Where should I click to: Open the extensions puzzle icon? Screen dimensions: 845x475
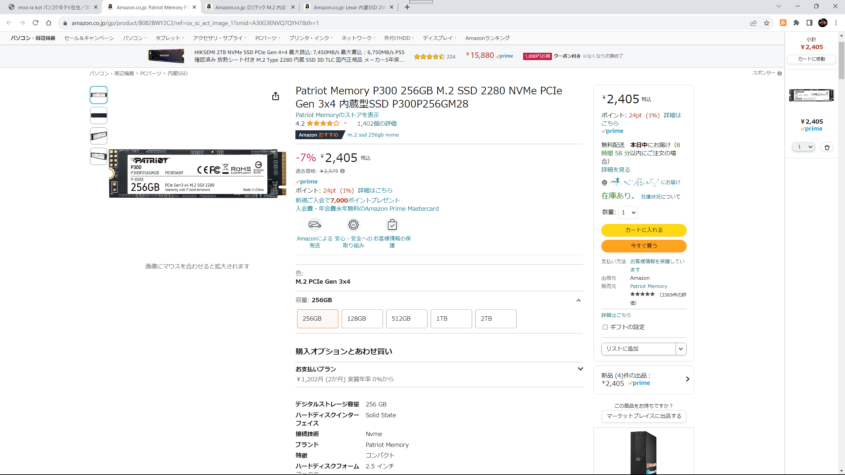point(796,23)
